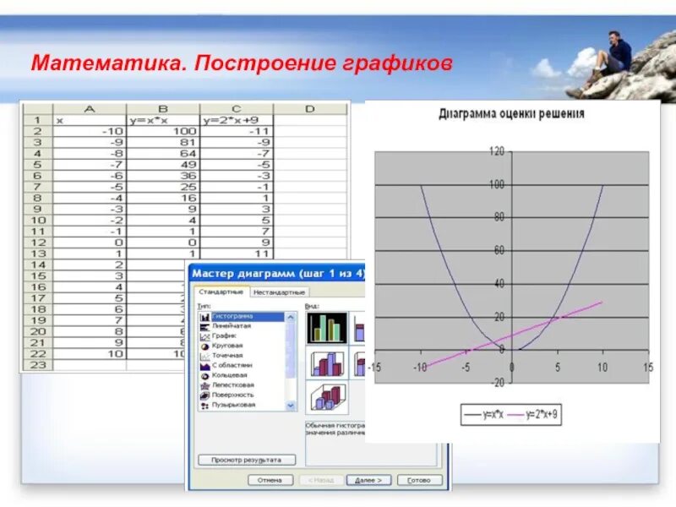This screenshot has width=676, height=507.
Task: Select the Круговая pie chart icon
Action: coord(204,346)
